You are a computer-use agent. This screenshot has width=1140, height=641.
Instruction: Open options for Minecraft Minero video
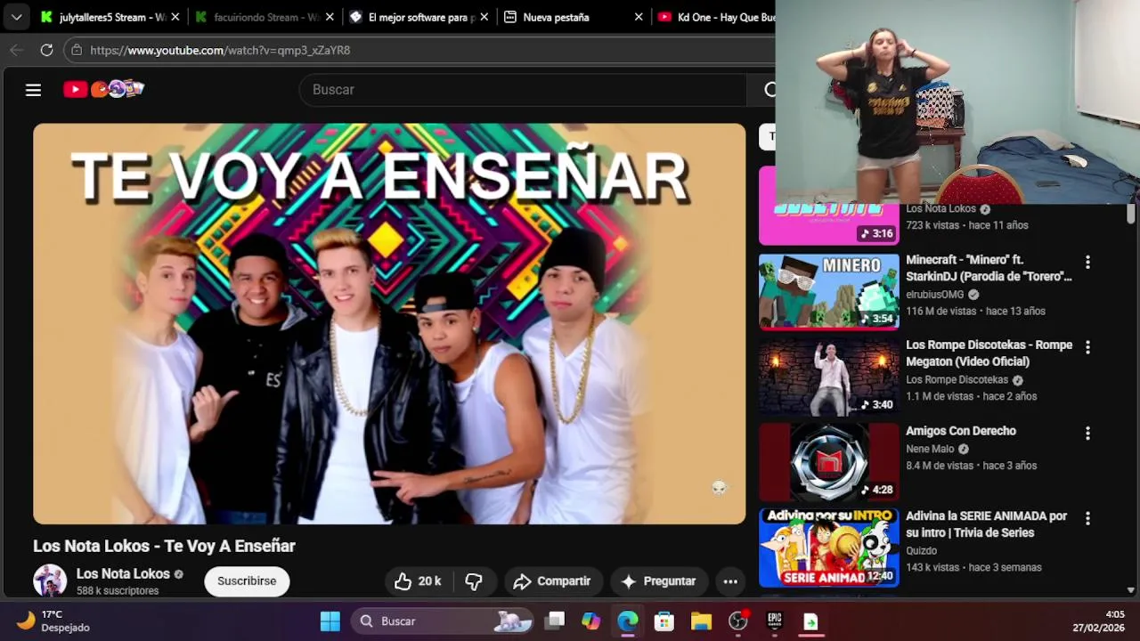pos(1087,262)
